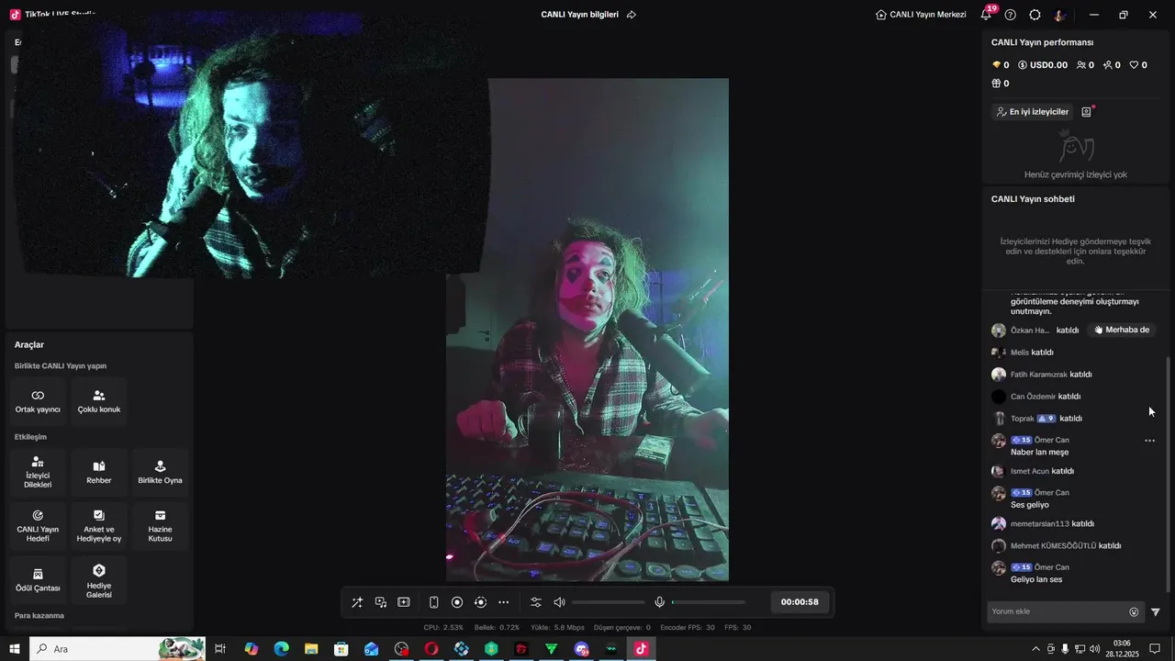Screen dimensions: 1175x661
Task: Start recording with the record circle icon
Action: 457,602
